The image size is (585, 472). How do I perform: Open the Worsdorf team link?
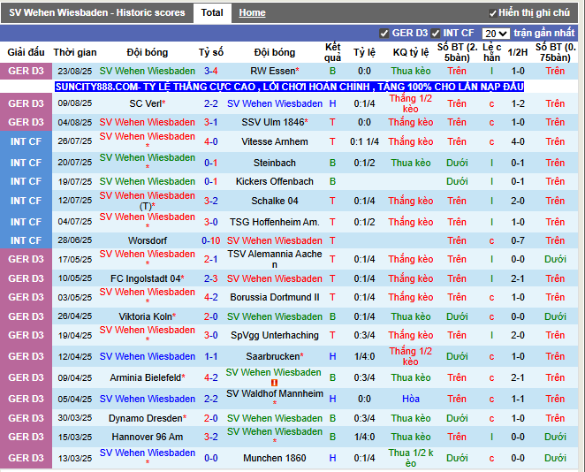pos(148,240)
